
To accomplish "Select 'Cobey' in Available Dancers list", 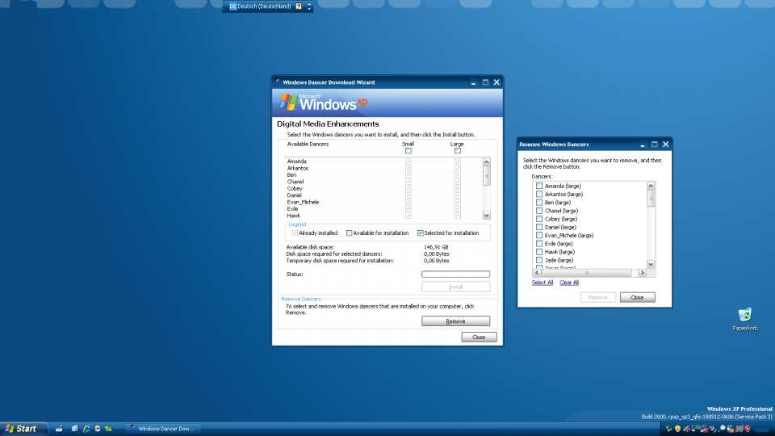I will tap(295, 188).
